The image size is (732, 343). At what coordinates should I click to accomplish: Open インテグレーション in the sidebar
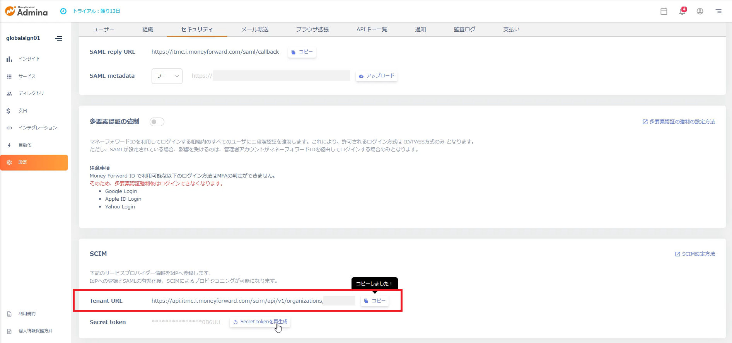pos(34,128)
